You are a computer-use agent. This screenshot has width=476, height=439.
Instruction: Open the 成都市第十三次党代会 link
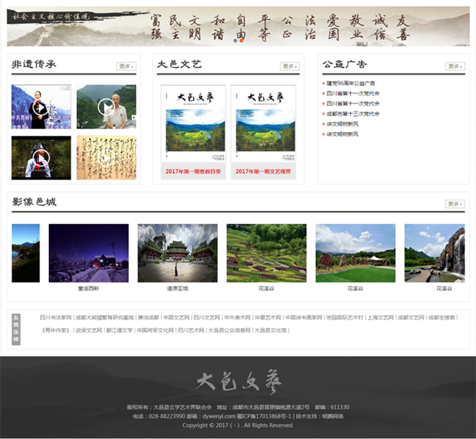[x=352, y=114]
